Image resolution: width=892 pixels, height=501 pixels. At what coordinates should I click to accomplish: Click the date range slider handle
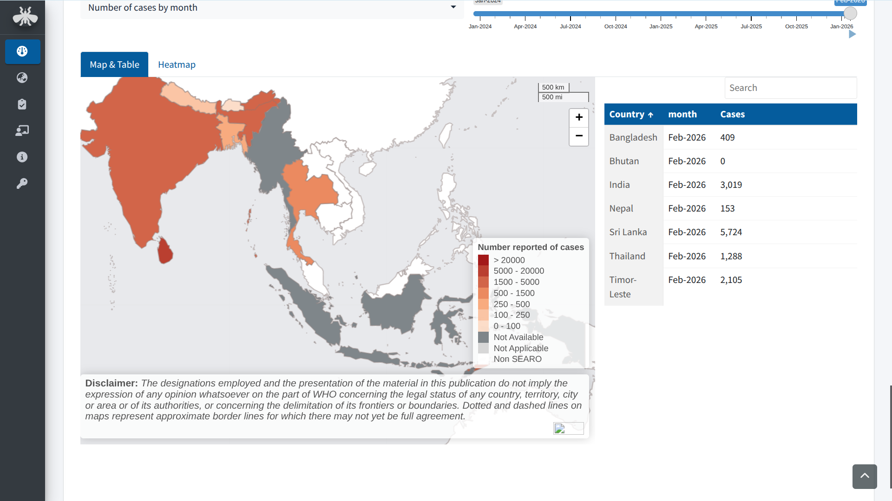pos(850,13)
